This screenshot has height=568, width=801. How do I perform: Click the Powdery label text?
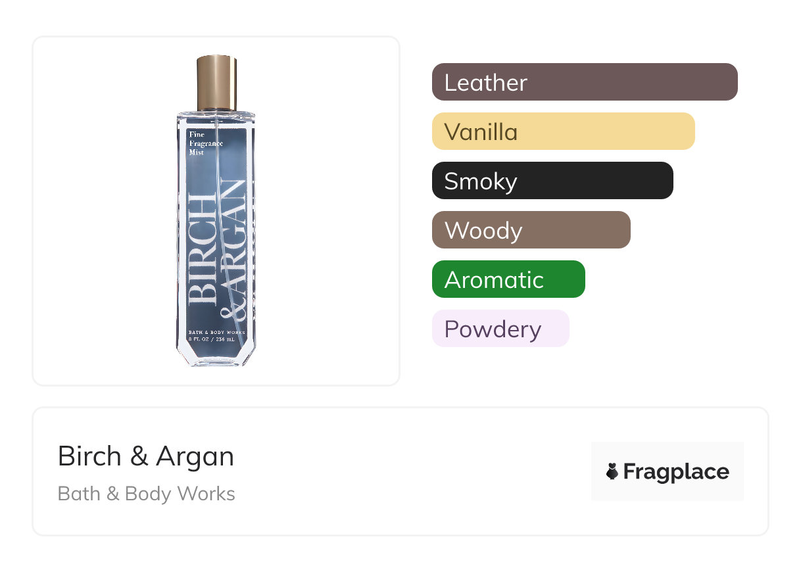pyautogui.click(x=493, y=329)
